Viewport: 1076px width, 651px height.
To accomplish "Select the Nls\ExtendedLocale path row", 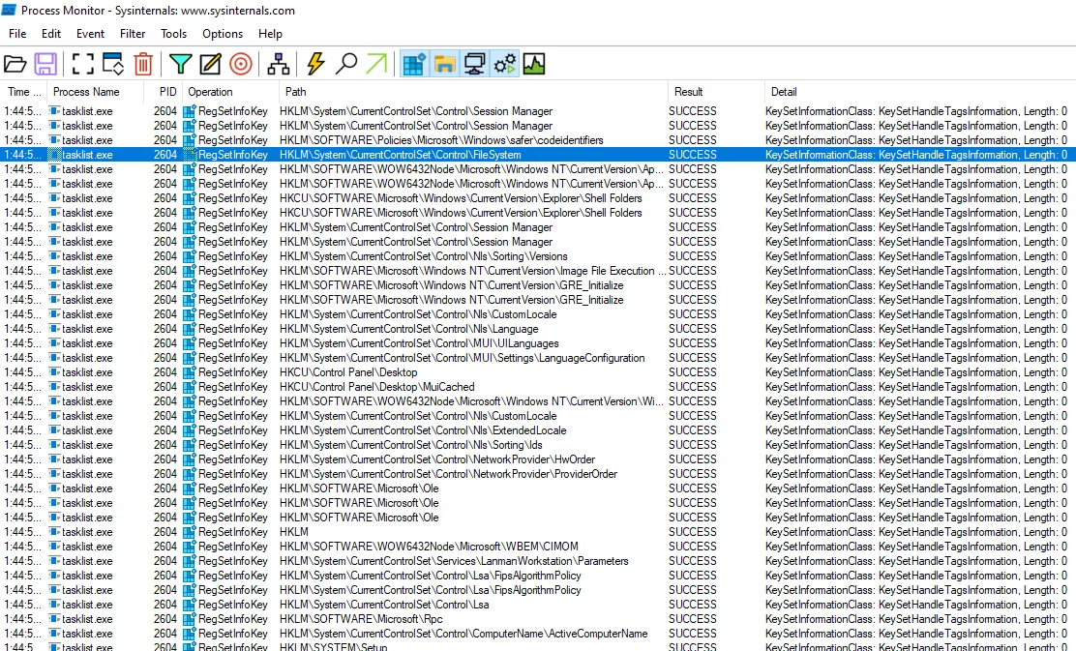I will click(x=538, y=430).
